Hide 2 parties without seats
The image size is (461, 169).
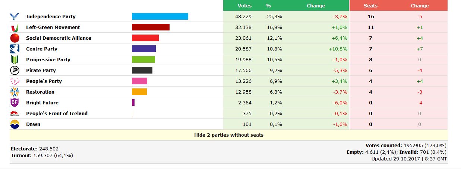pyautogui.click(x=229, y=135)
